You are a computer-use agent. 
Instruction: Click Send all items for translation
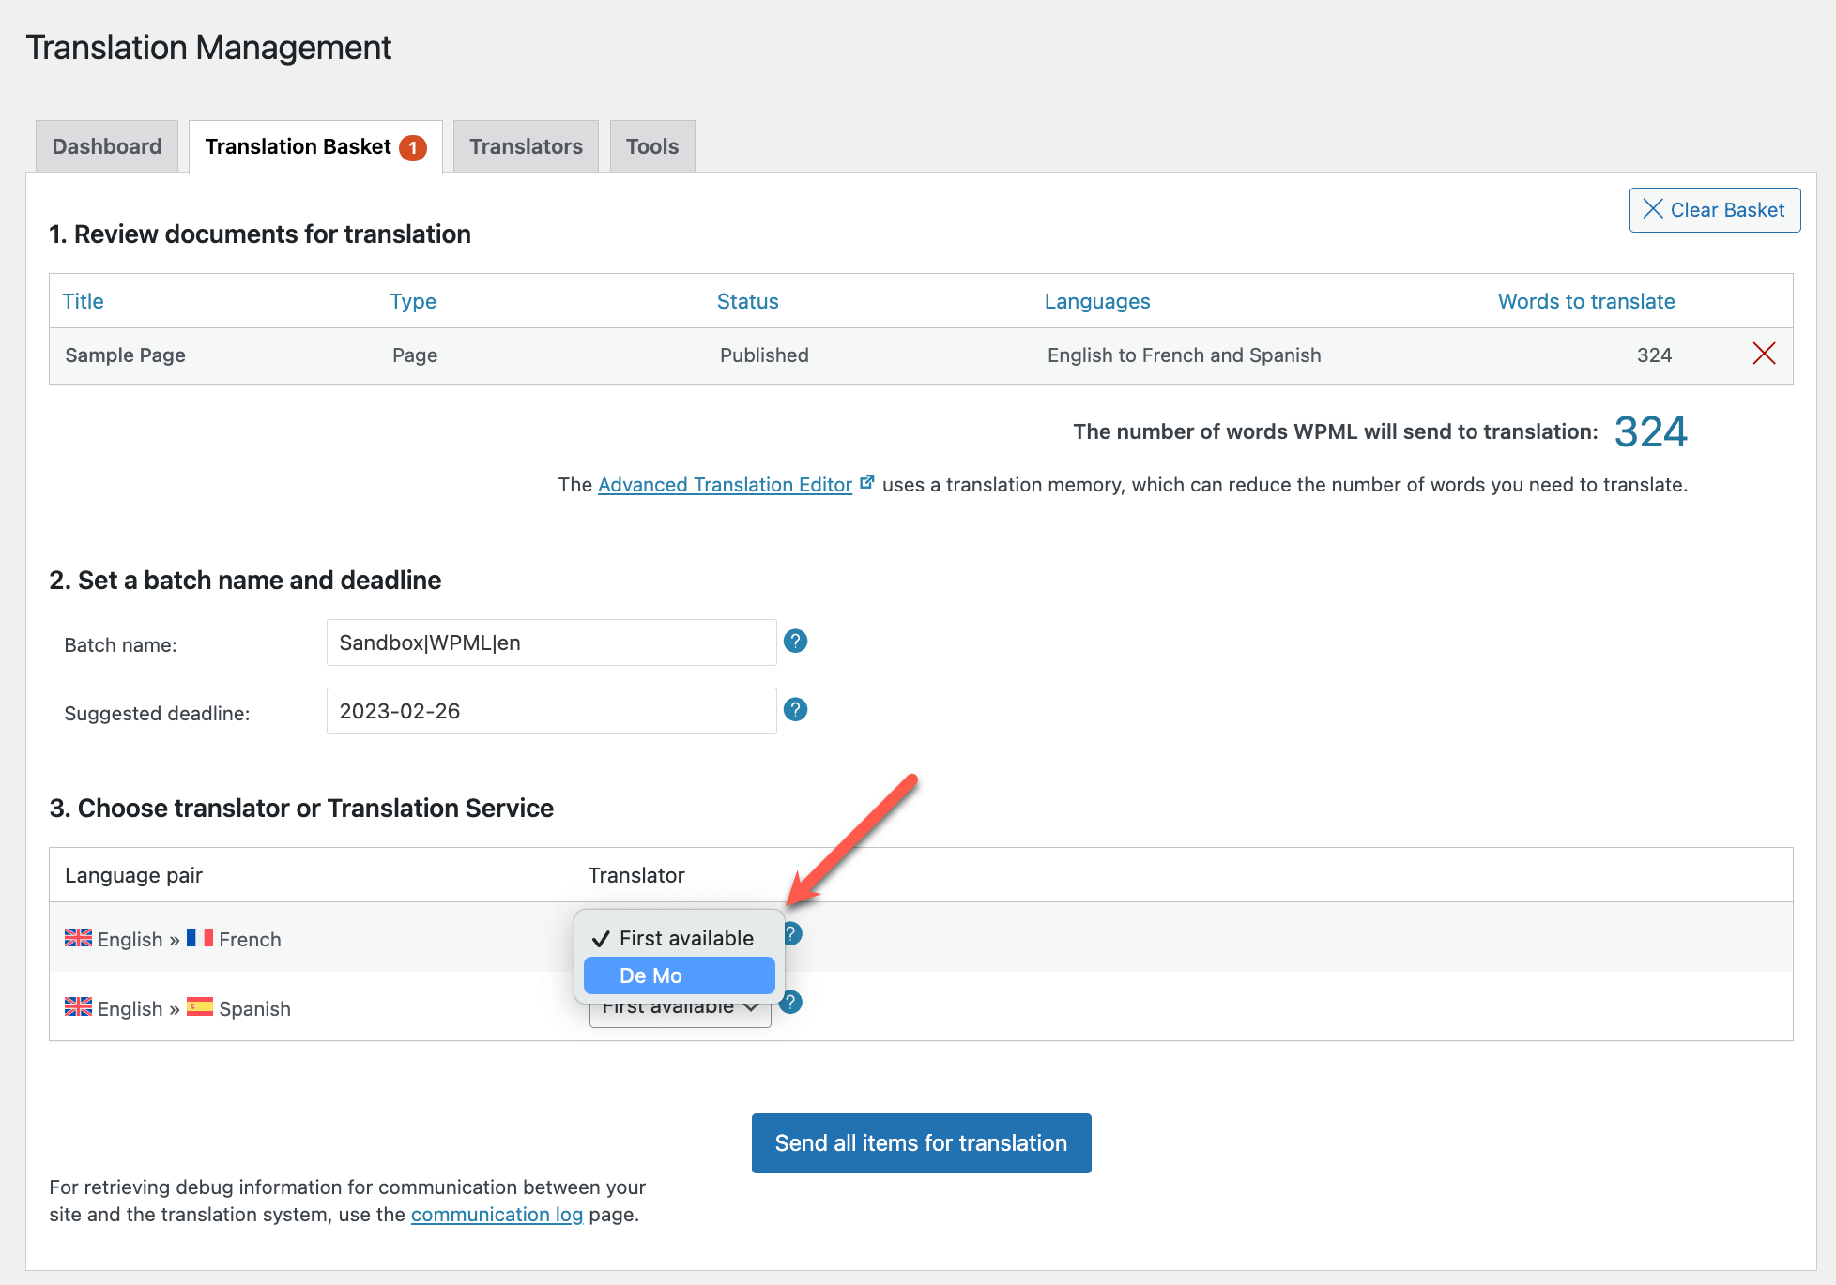[x=921, y=1142]
